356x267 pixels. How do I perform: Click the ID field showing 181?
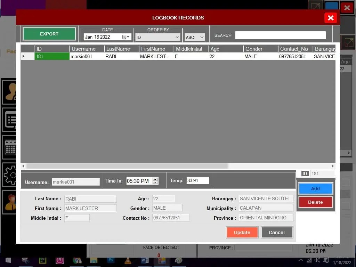pos(322,173)
